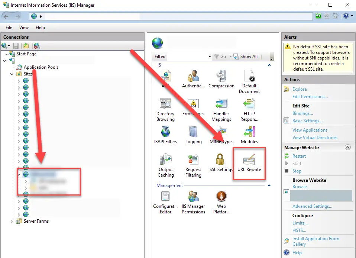Collapse the IIS group section
The width and height of the screenshot is (356, 258).
tap(269, 65)
